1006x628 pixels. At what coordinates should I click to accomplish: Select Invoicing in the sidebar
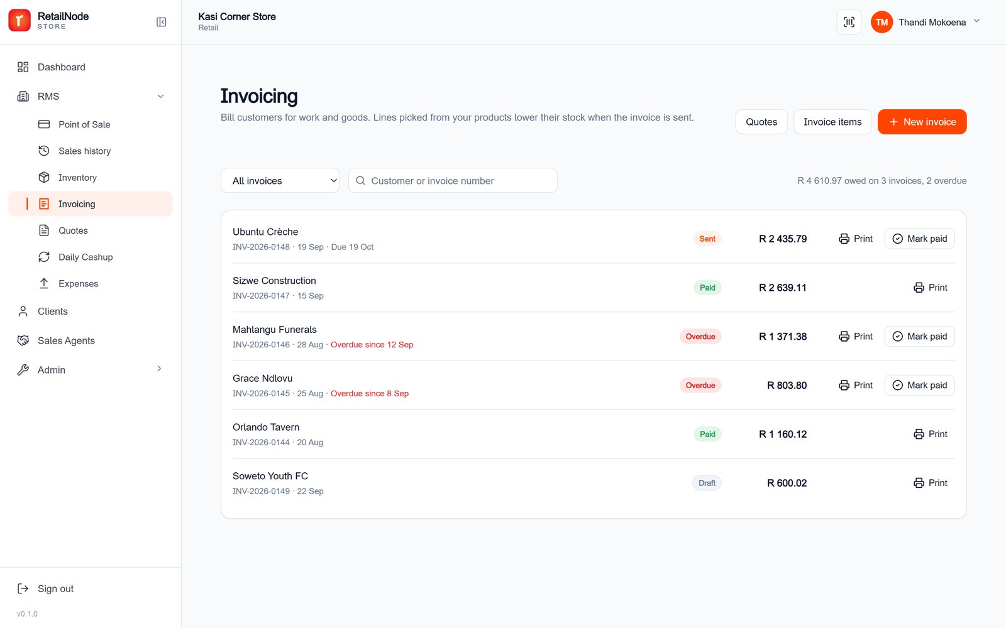tap(91, 204)
